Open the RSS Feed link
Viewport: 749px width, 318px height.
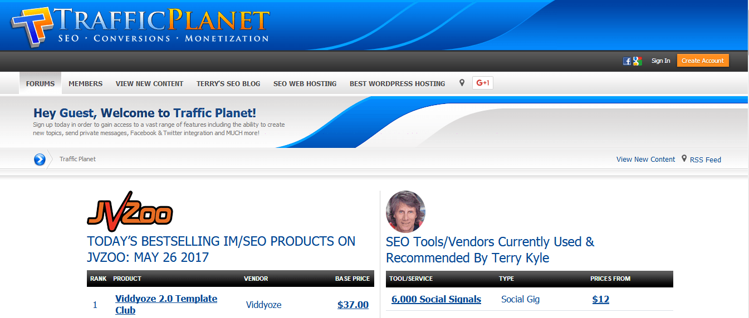click(x=706, y=160)
